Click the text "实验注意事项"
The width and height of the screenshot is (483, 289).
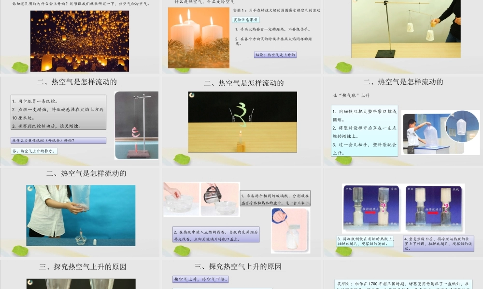coord(245,20)
